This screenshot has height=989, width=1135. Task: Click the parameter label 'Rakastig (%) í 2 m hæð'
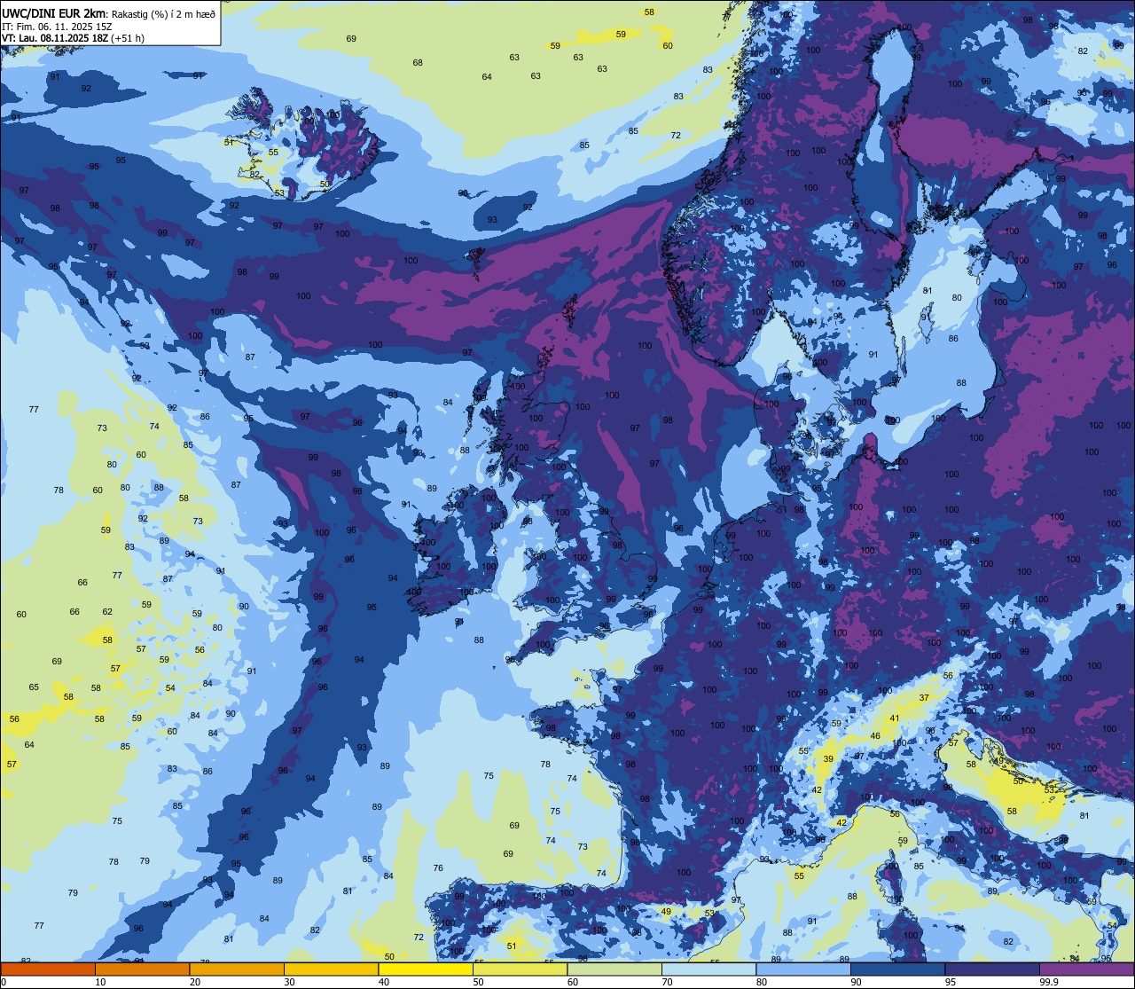[x=162, y=13]
